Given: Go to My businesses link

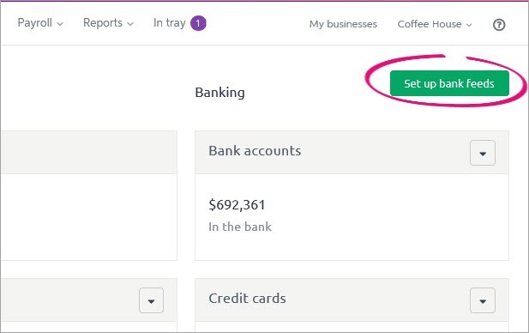Looking at the screenshot, I should pos(343,24).
